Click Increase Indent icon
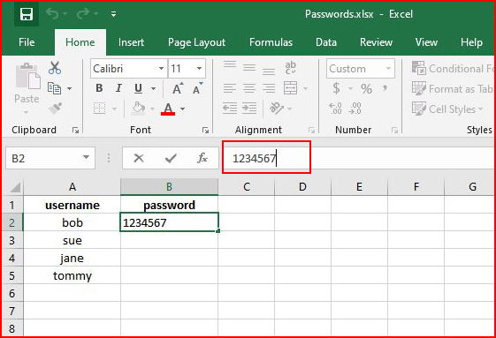Viewport: 496px width, 338px height. tap(249, 109)
